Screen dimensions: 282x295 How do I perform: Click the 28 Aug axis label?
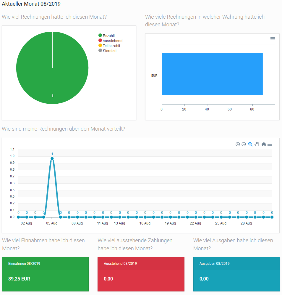click(x=246, y=223)
